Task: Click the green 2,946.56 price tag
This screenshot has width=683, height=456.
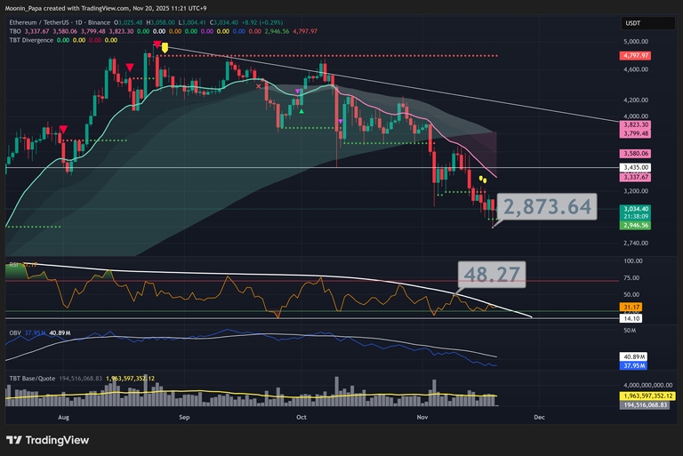Action: click(x=635, y=225)
